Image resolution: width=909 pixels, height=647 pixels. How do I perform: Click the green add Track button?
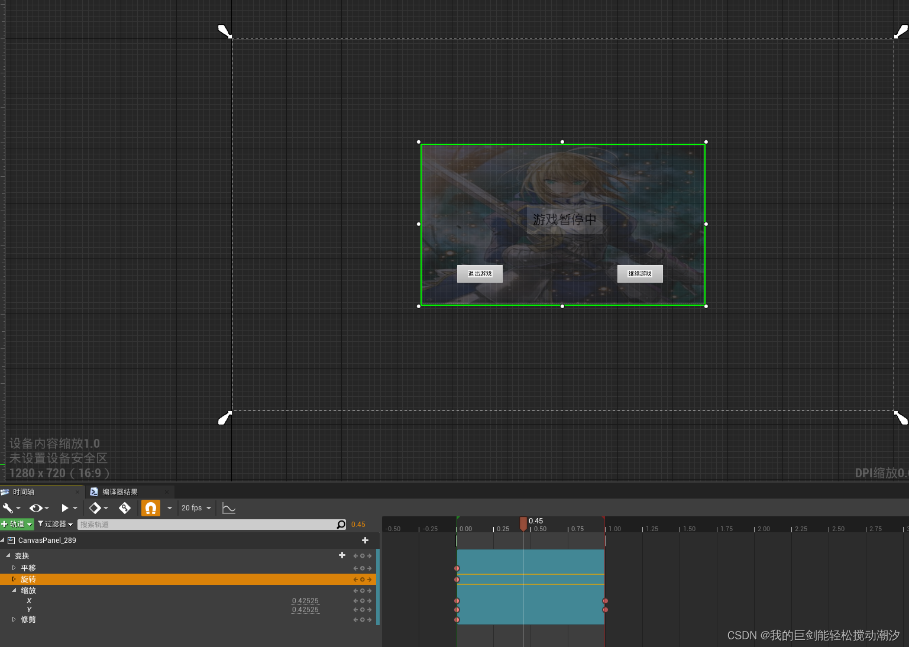coord(17,524)
